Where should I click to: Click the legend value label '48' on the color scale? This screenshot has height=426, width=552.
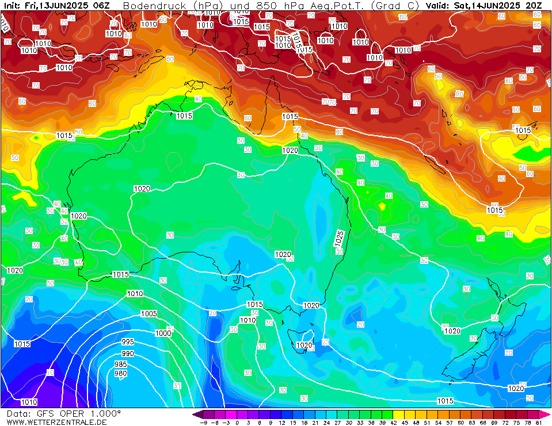tap(416, 423)
